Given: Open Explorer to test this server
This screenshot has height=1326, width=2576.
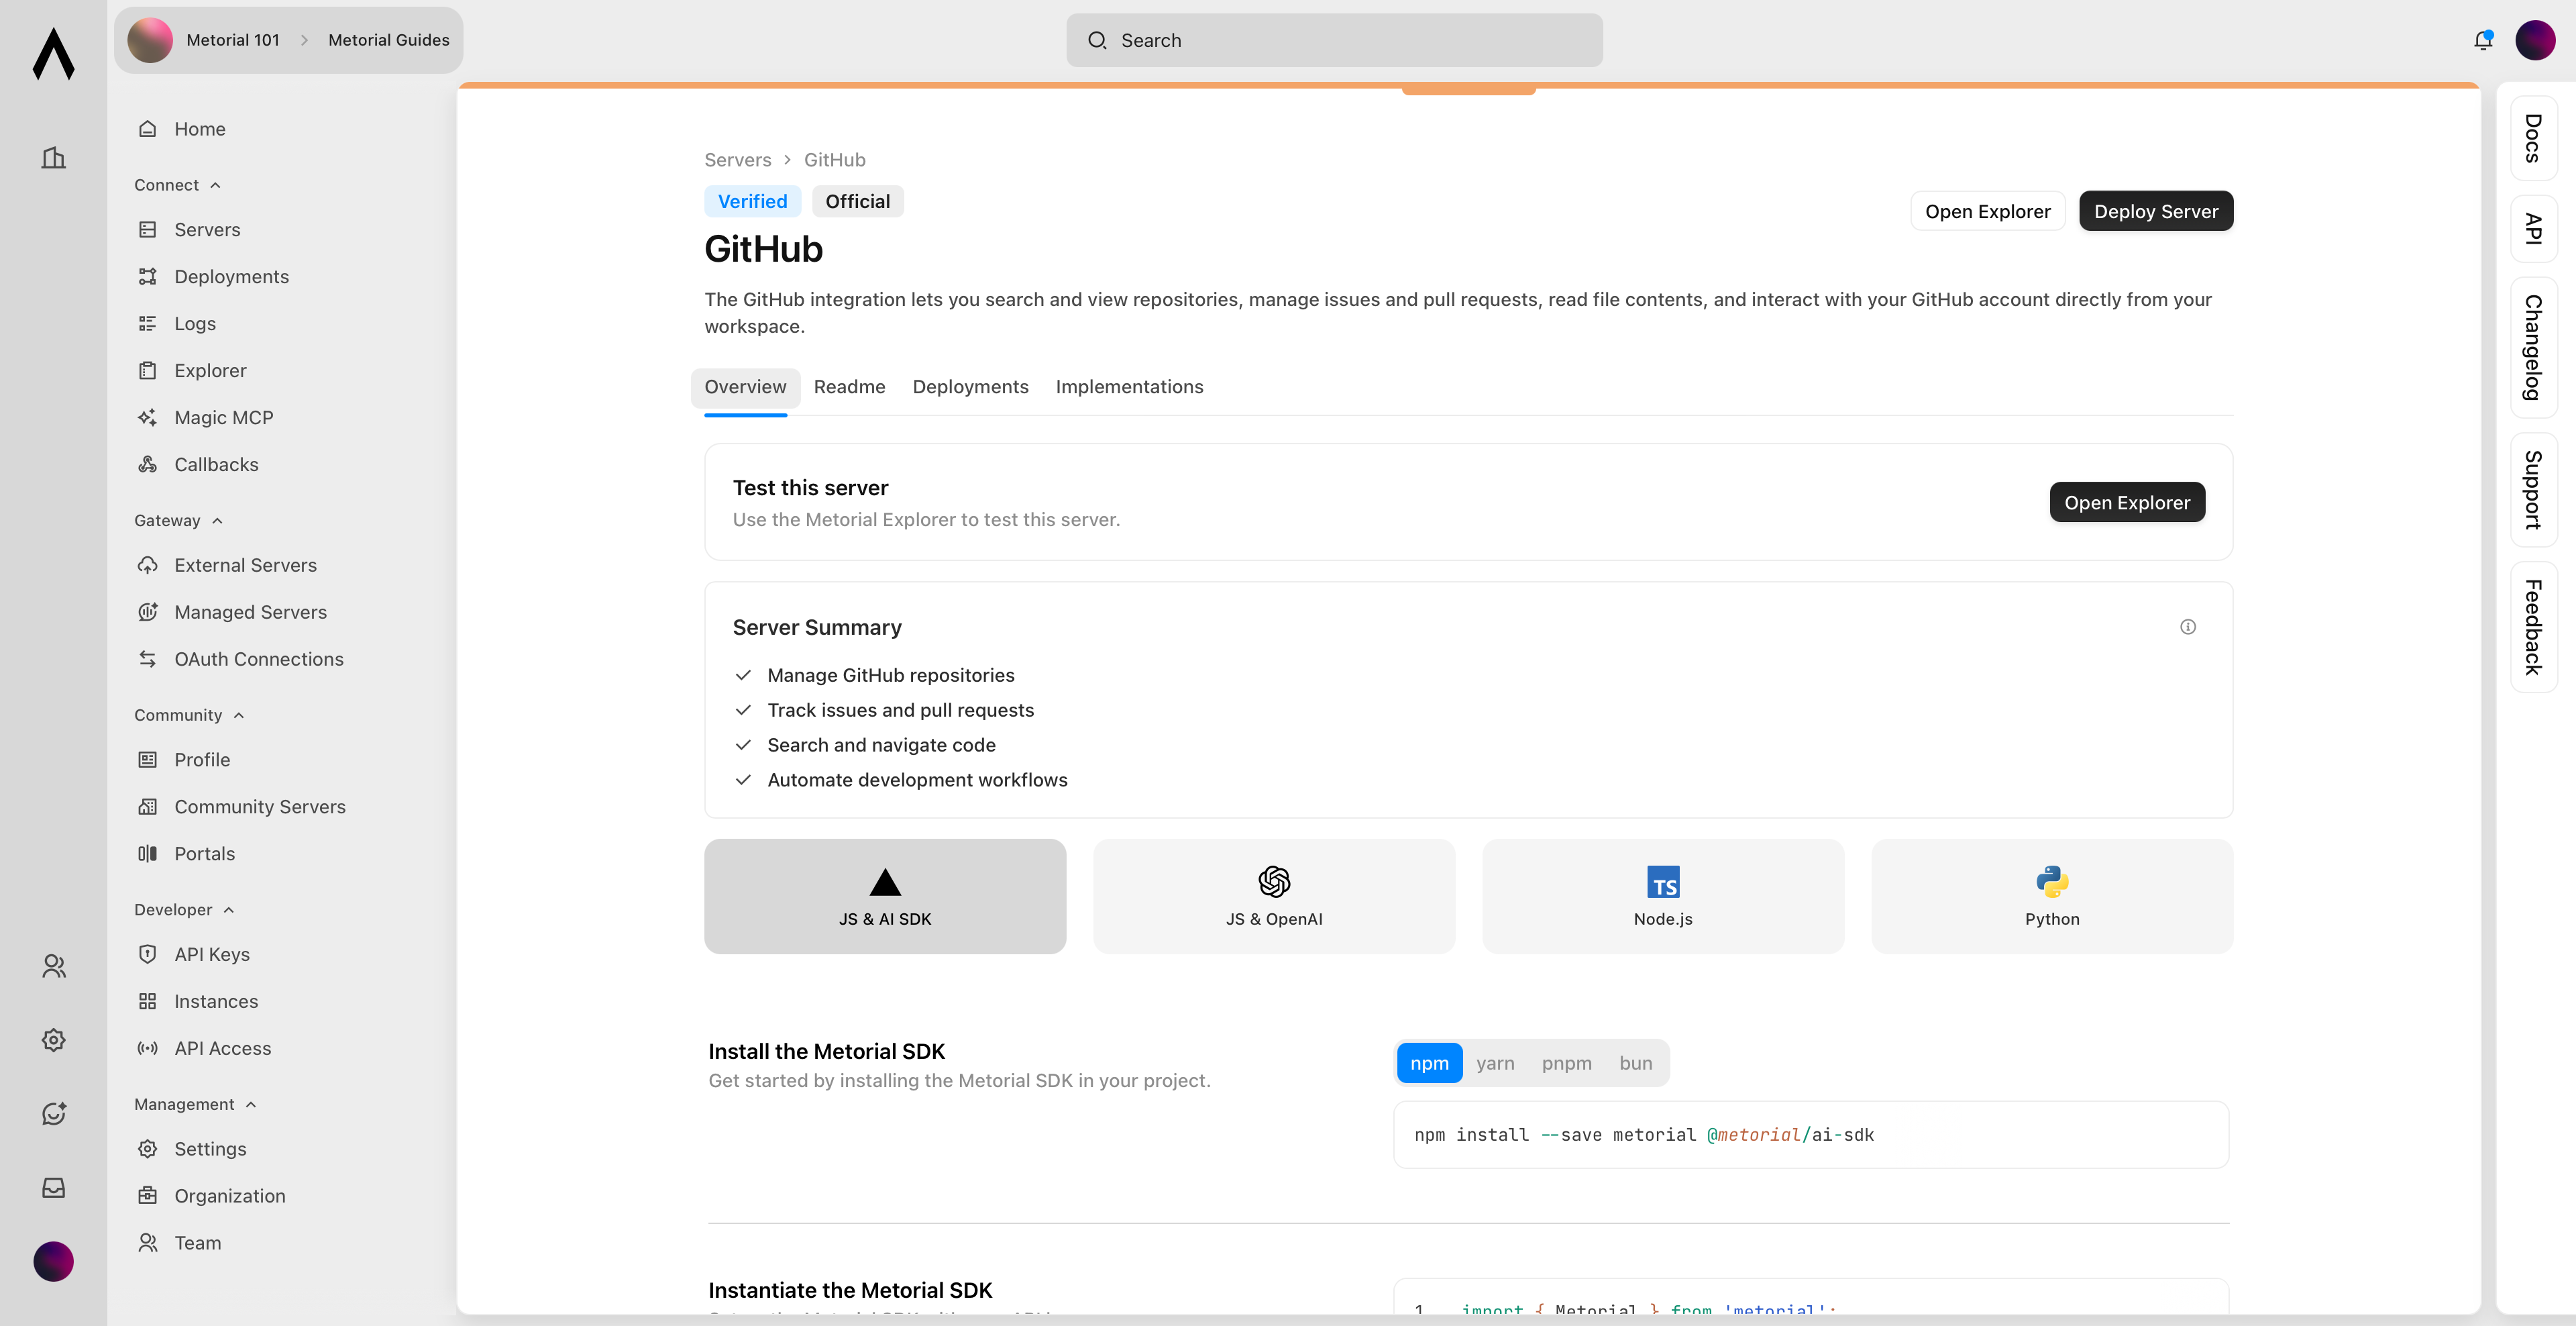Looking at the screenshot, I should (x=2126, y=501).
